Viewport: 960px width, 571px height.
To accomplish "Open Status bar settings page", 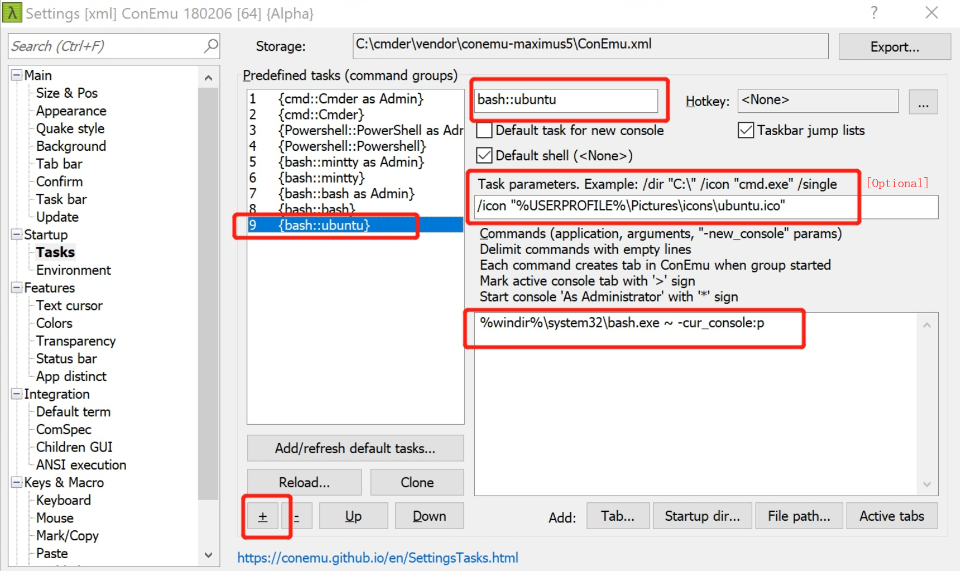I will click(66, 359).
